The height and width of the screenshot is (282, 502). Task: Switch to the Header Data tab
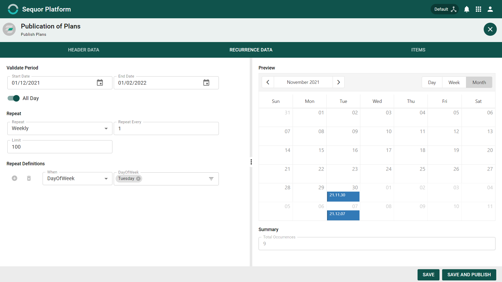[84, 50]
